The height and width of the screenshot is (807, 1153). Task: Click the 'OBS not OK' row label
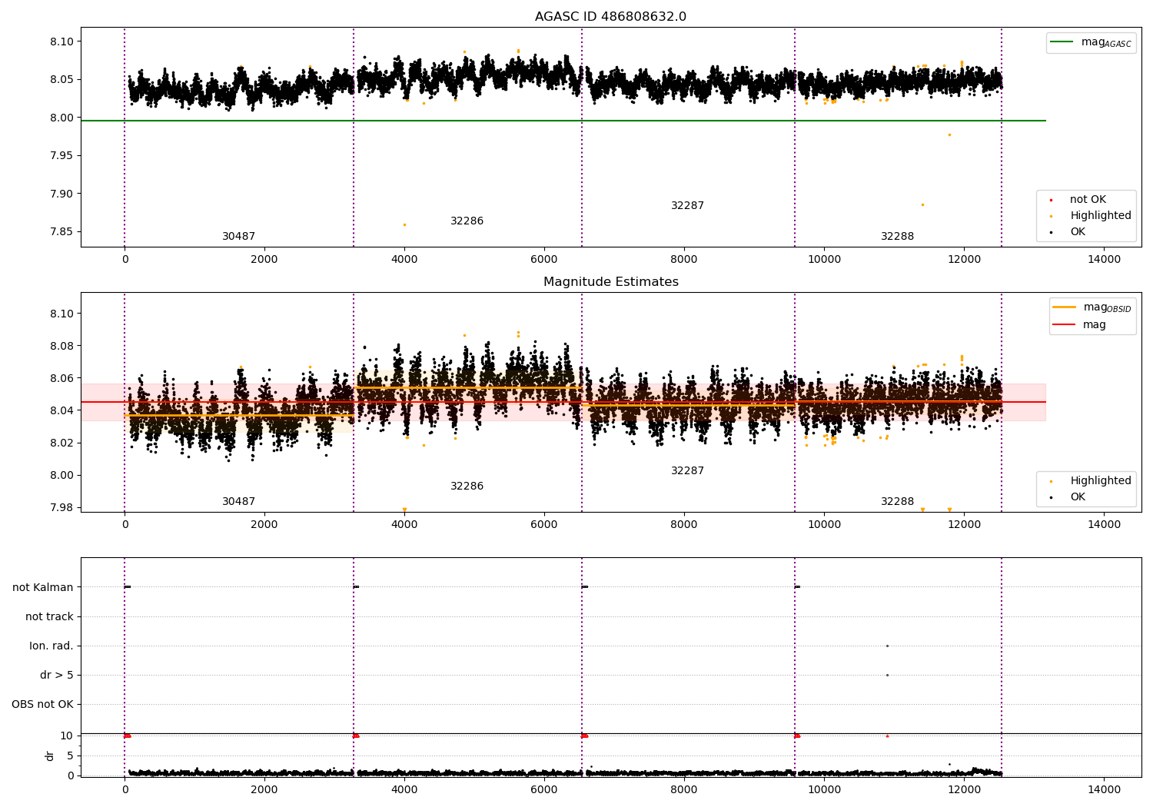click(x=42, y=705)
